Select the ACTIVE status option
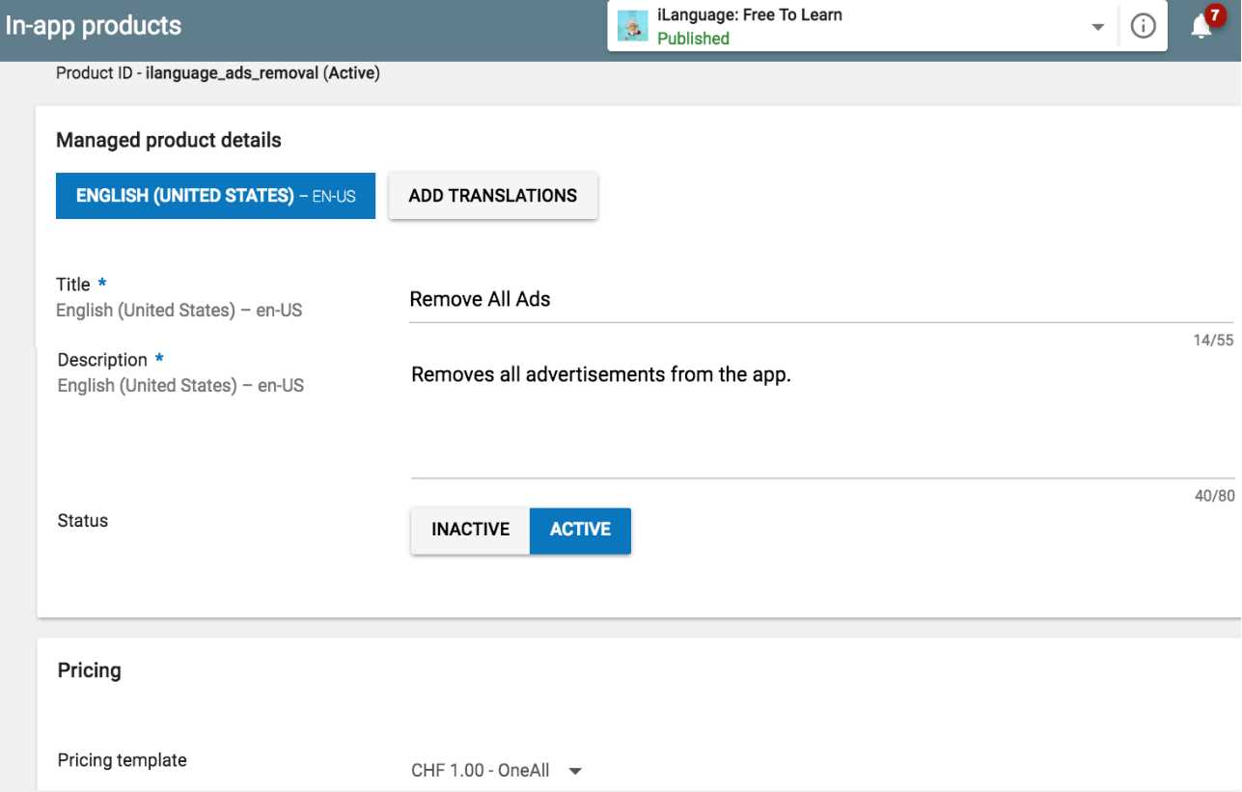 point(579,529)
